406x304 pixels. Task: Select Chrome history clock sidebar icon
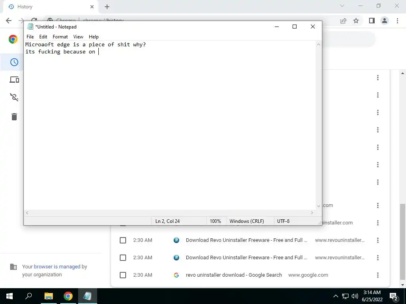(14, 62)
